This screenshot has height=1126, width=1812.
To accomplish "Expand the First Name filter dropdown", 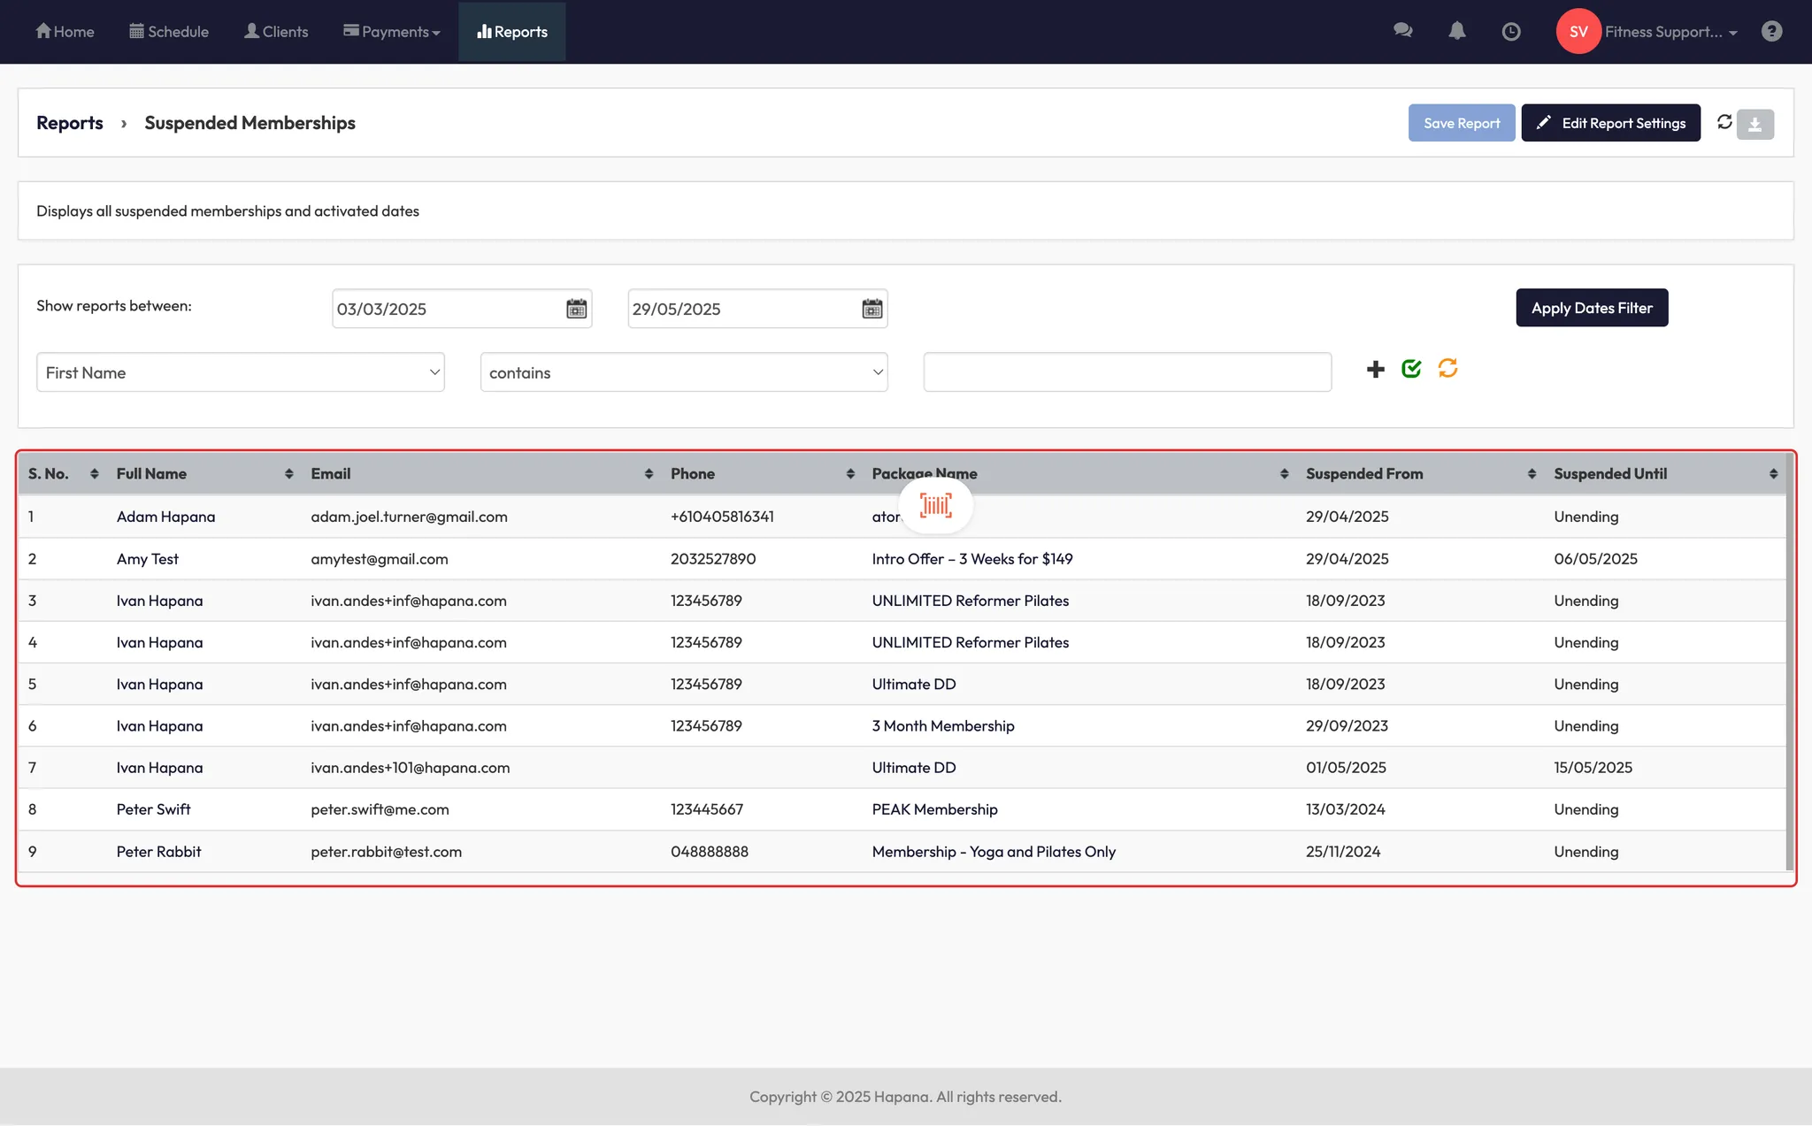I will point(240,372).
